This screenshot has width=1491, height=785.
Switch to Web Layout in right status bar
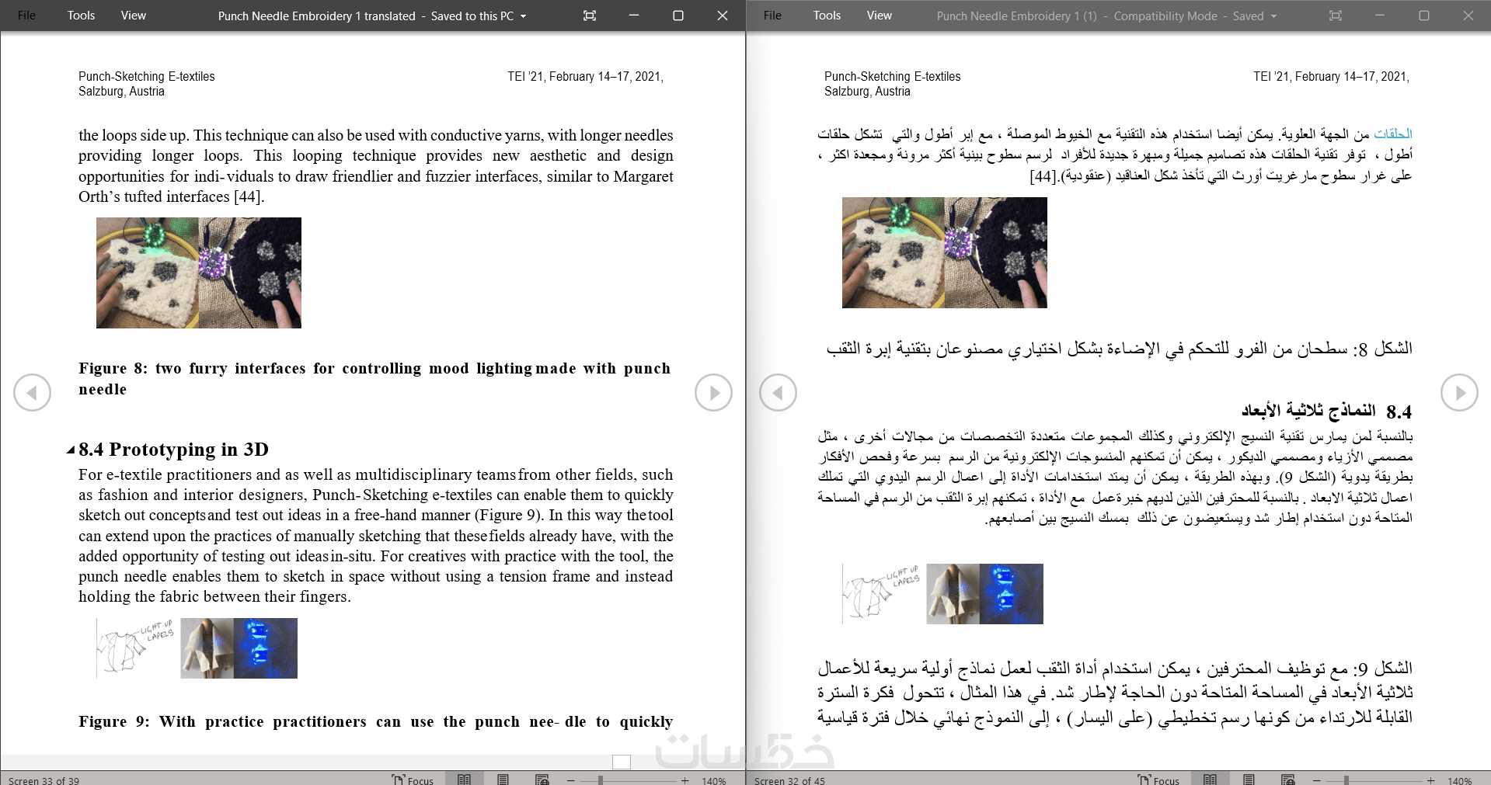click(x=1287, y=780)
